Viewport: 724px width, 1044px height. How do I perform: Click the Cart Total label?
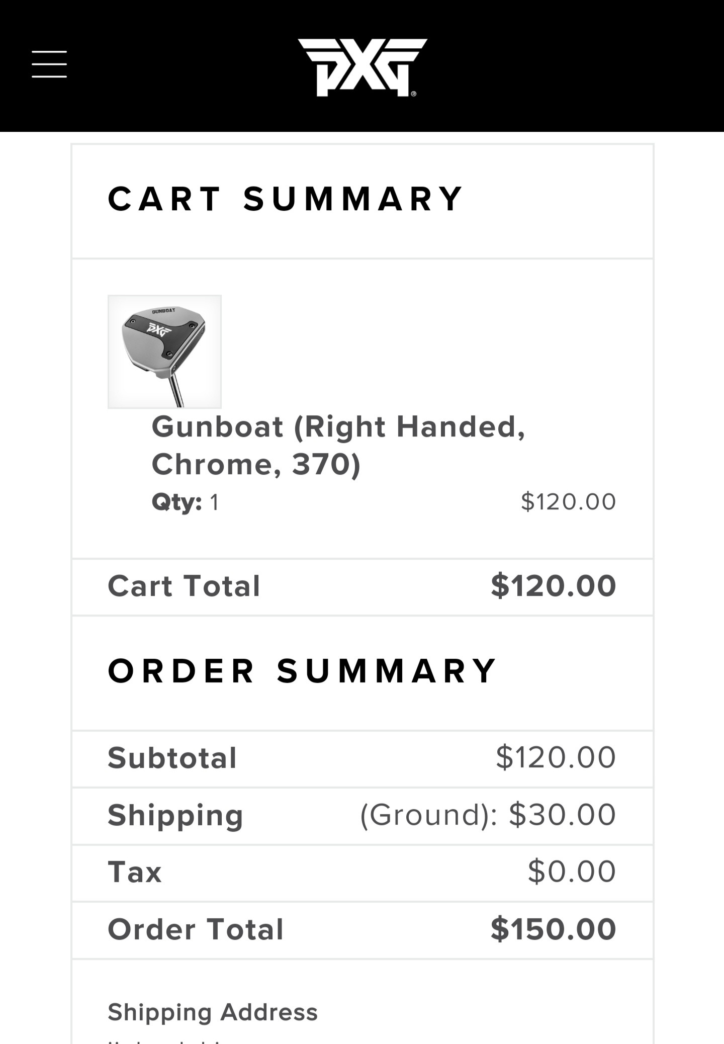pyautogui.click(x=184, y=586)
